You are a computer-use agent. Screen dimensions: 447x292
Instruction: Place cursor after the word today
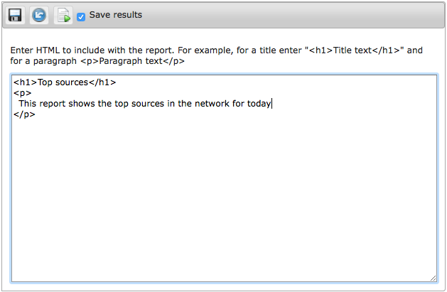point(271,104)
